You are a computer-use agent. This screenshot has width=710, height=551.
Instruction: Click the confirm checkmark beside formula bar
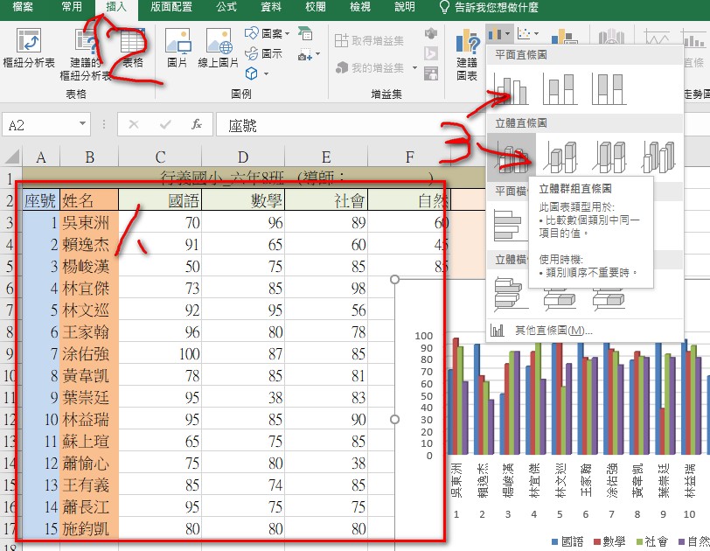[x=165, y=124]
